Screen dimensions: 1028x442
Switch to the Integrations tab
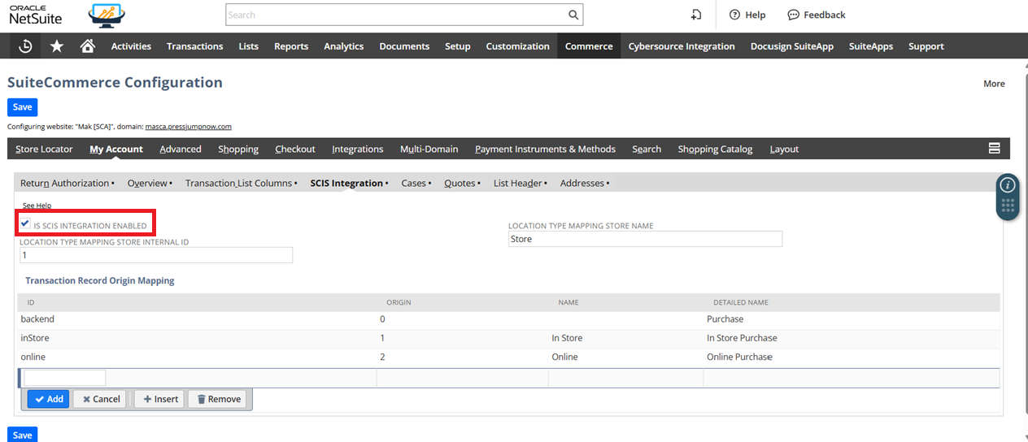point(358,149)
